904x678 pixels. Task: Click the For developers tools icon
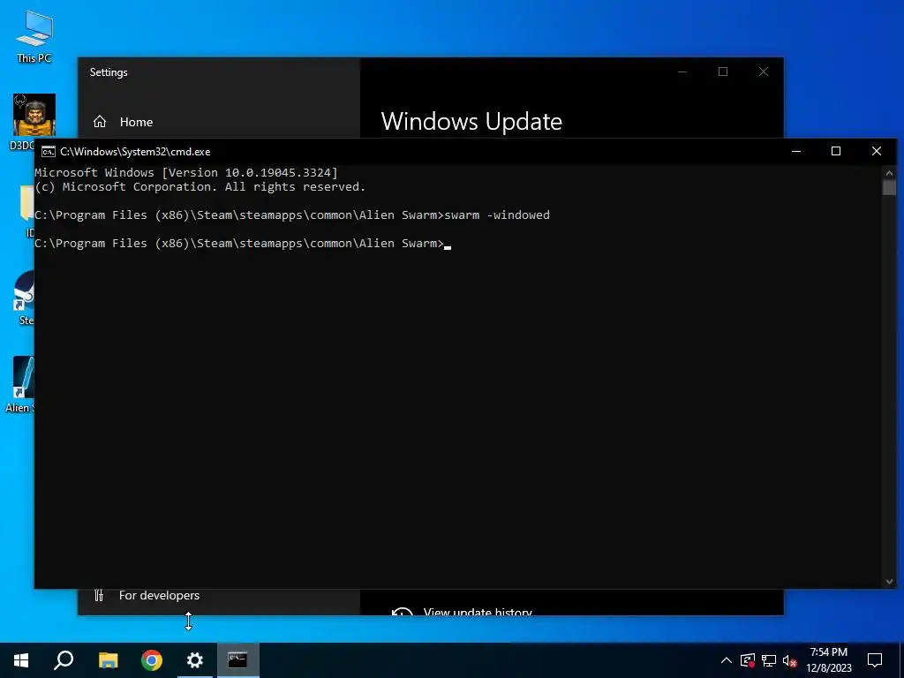(99, 596)
